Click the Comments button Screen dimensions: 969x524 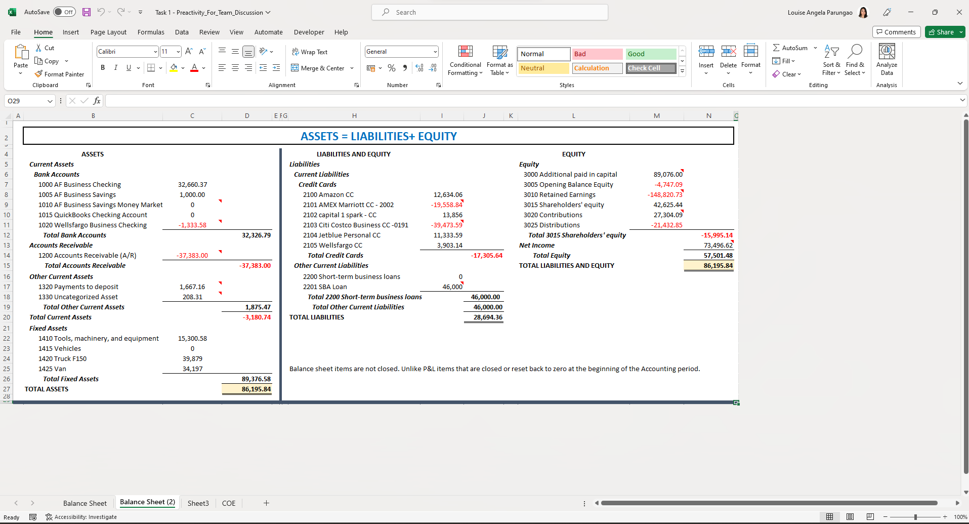point(896,32)
